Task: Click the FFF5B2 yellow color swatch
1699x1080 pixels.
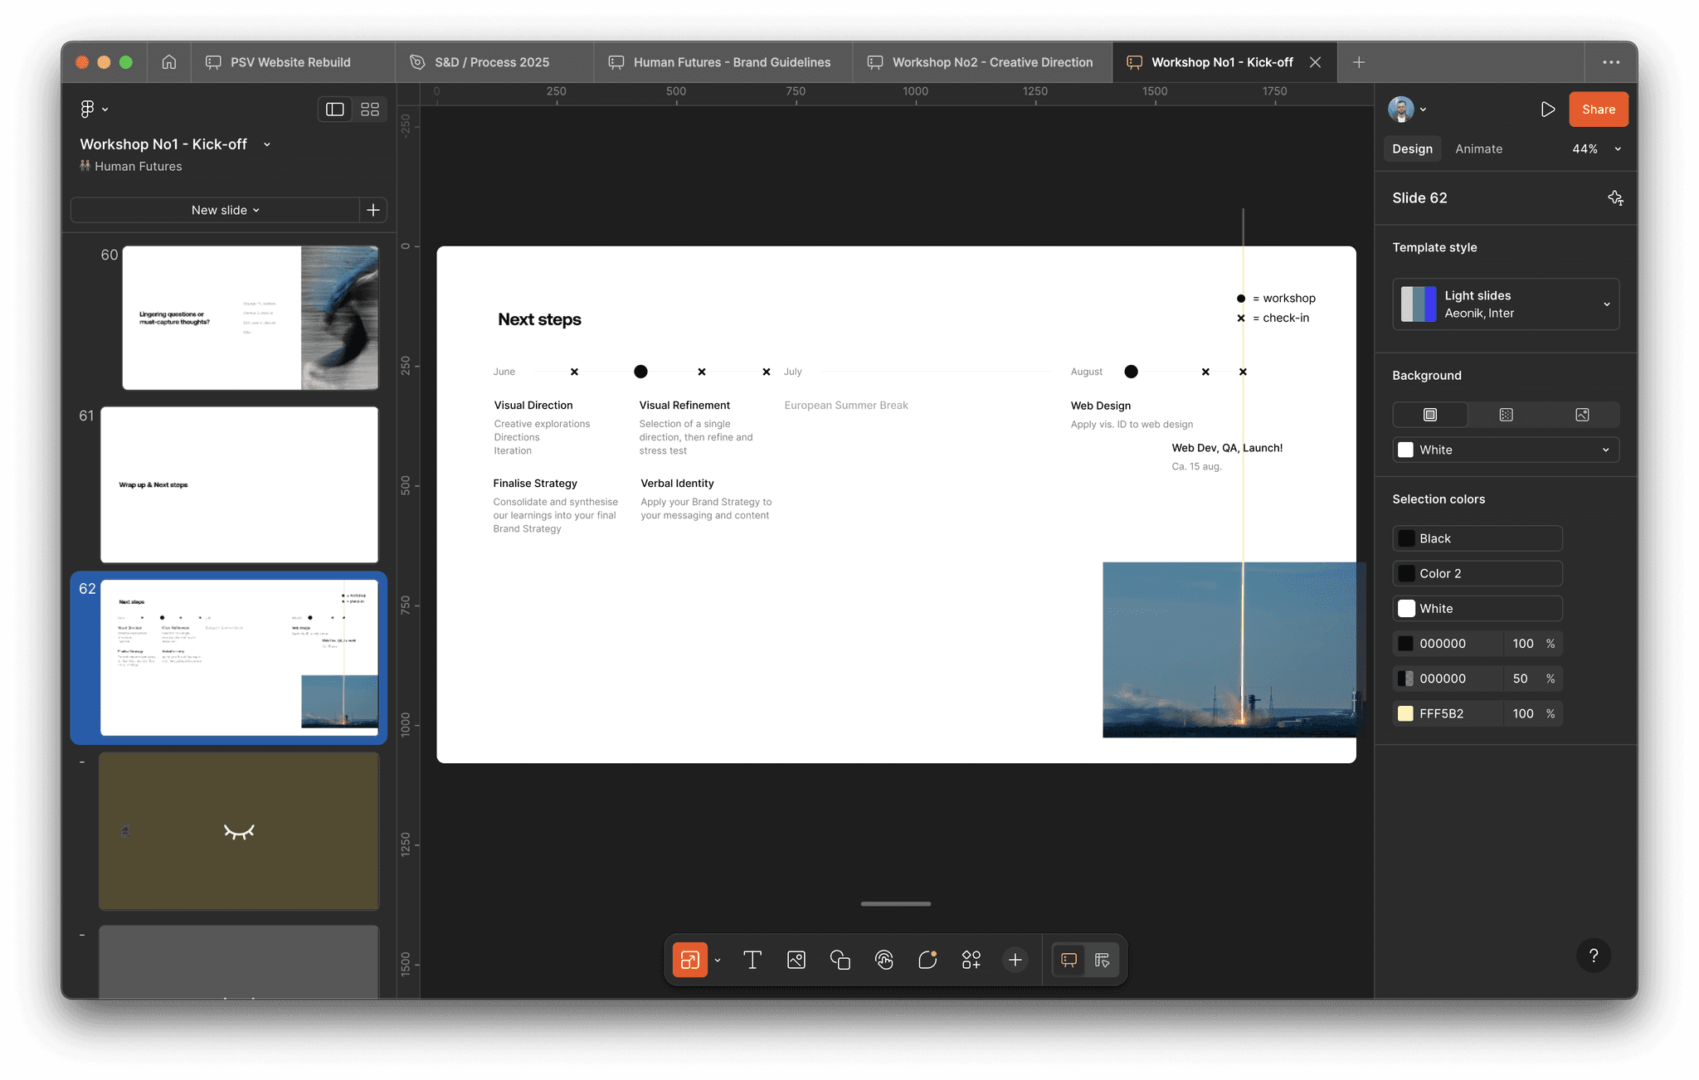Action: point(1405,713)
